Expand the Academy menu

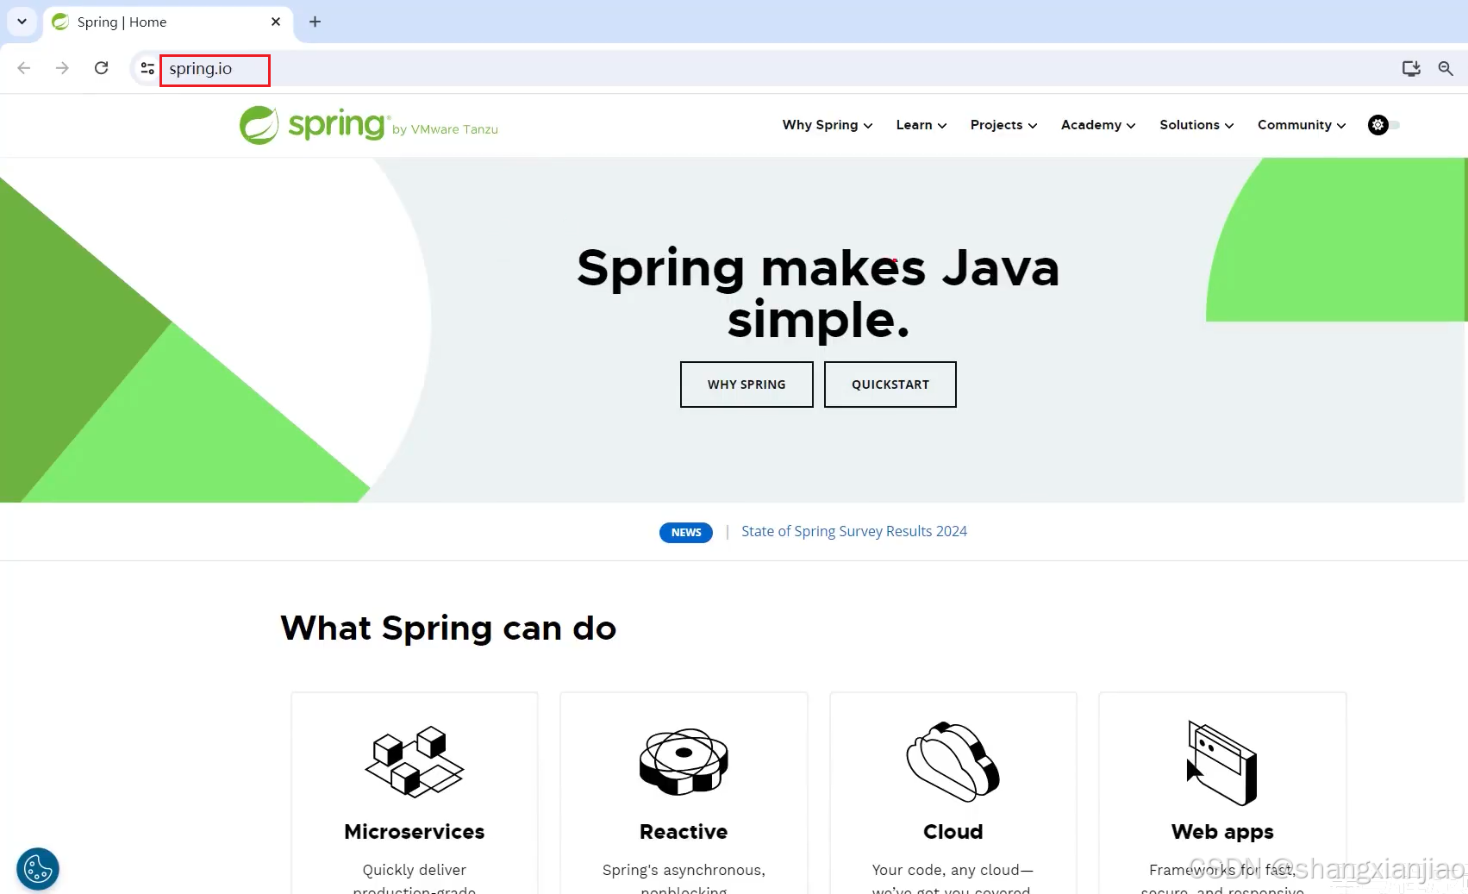pyautogui.click(x=1098, y=125)
